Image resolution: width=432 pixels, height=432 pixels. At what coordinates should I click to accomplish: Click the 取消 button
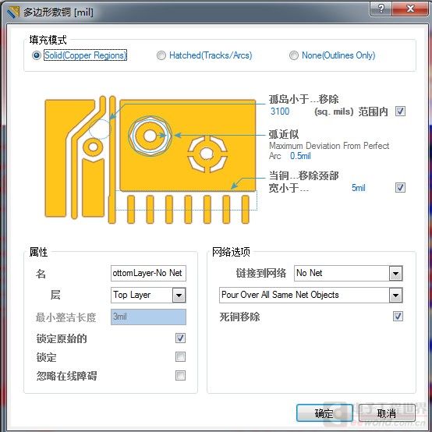pyautogui.click(x=387, y=413)
